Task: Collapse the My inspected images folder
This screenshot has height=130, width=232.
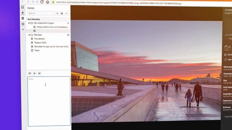Action: tap(29, 23)
